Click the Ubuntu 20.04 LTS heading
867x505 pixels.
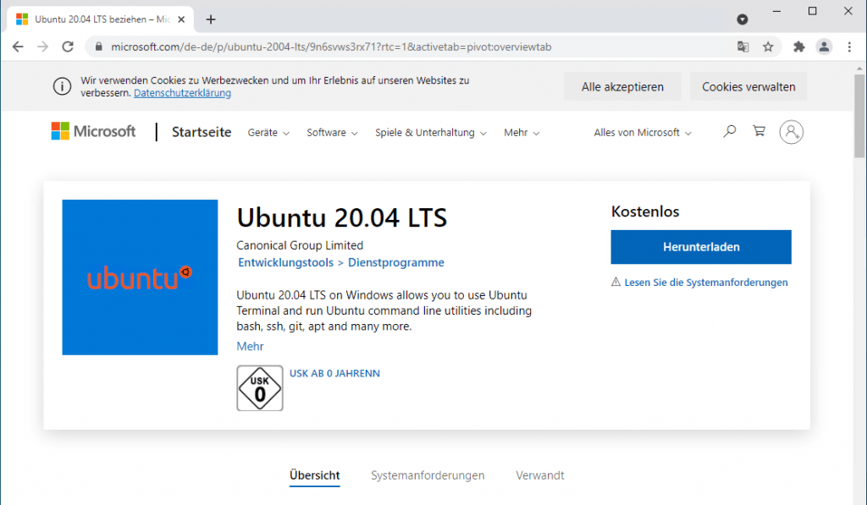[342, 217]
